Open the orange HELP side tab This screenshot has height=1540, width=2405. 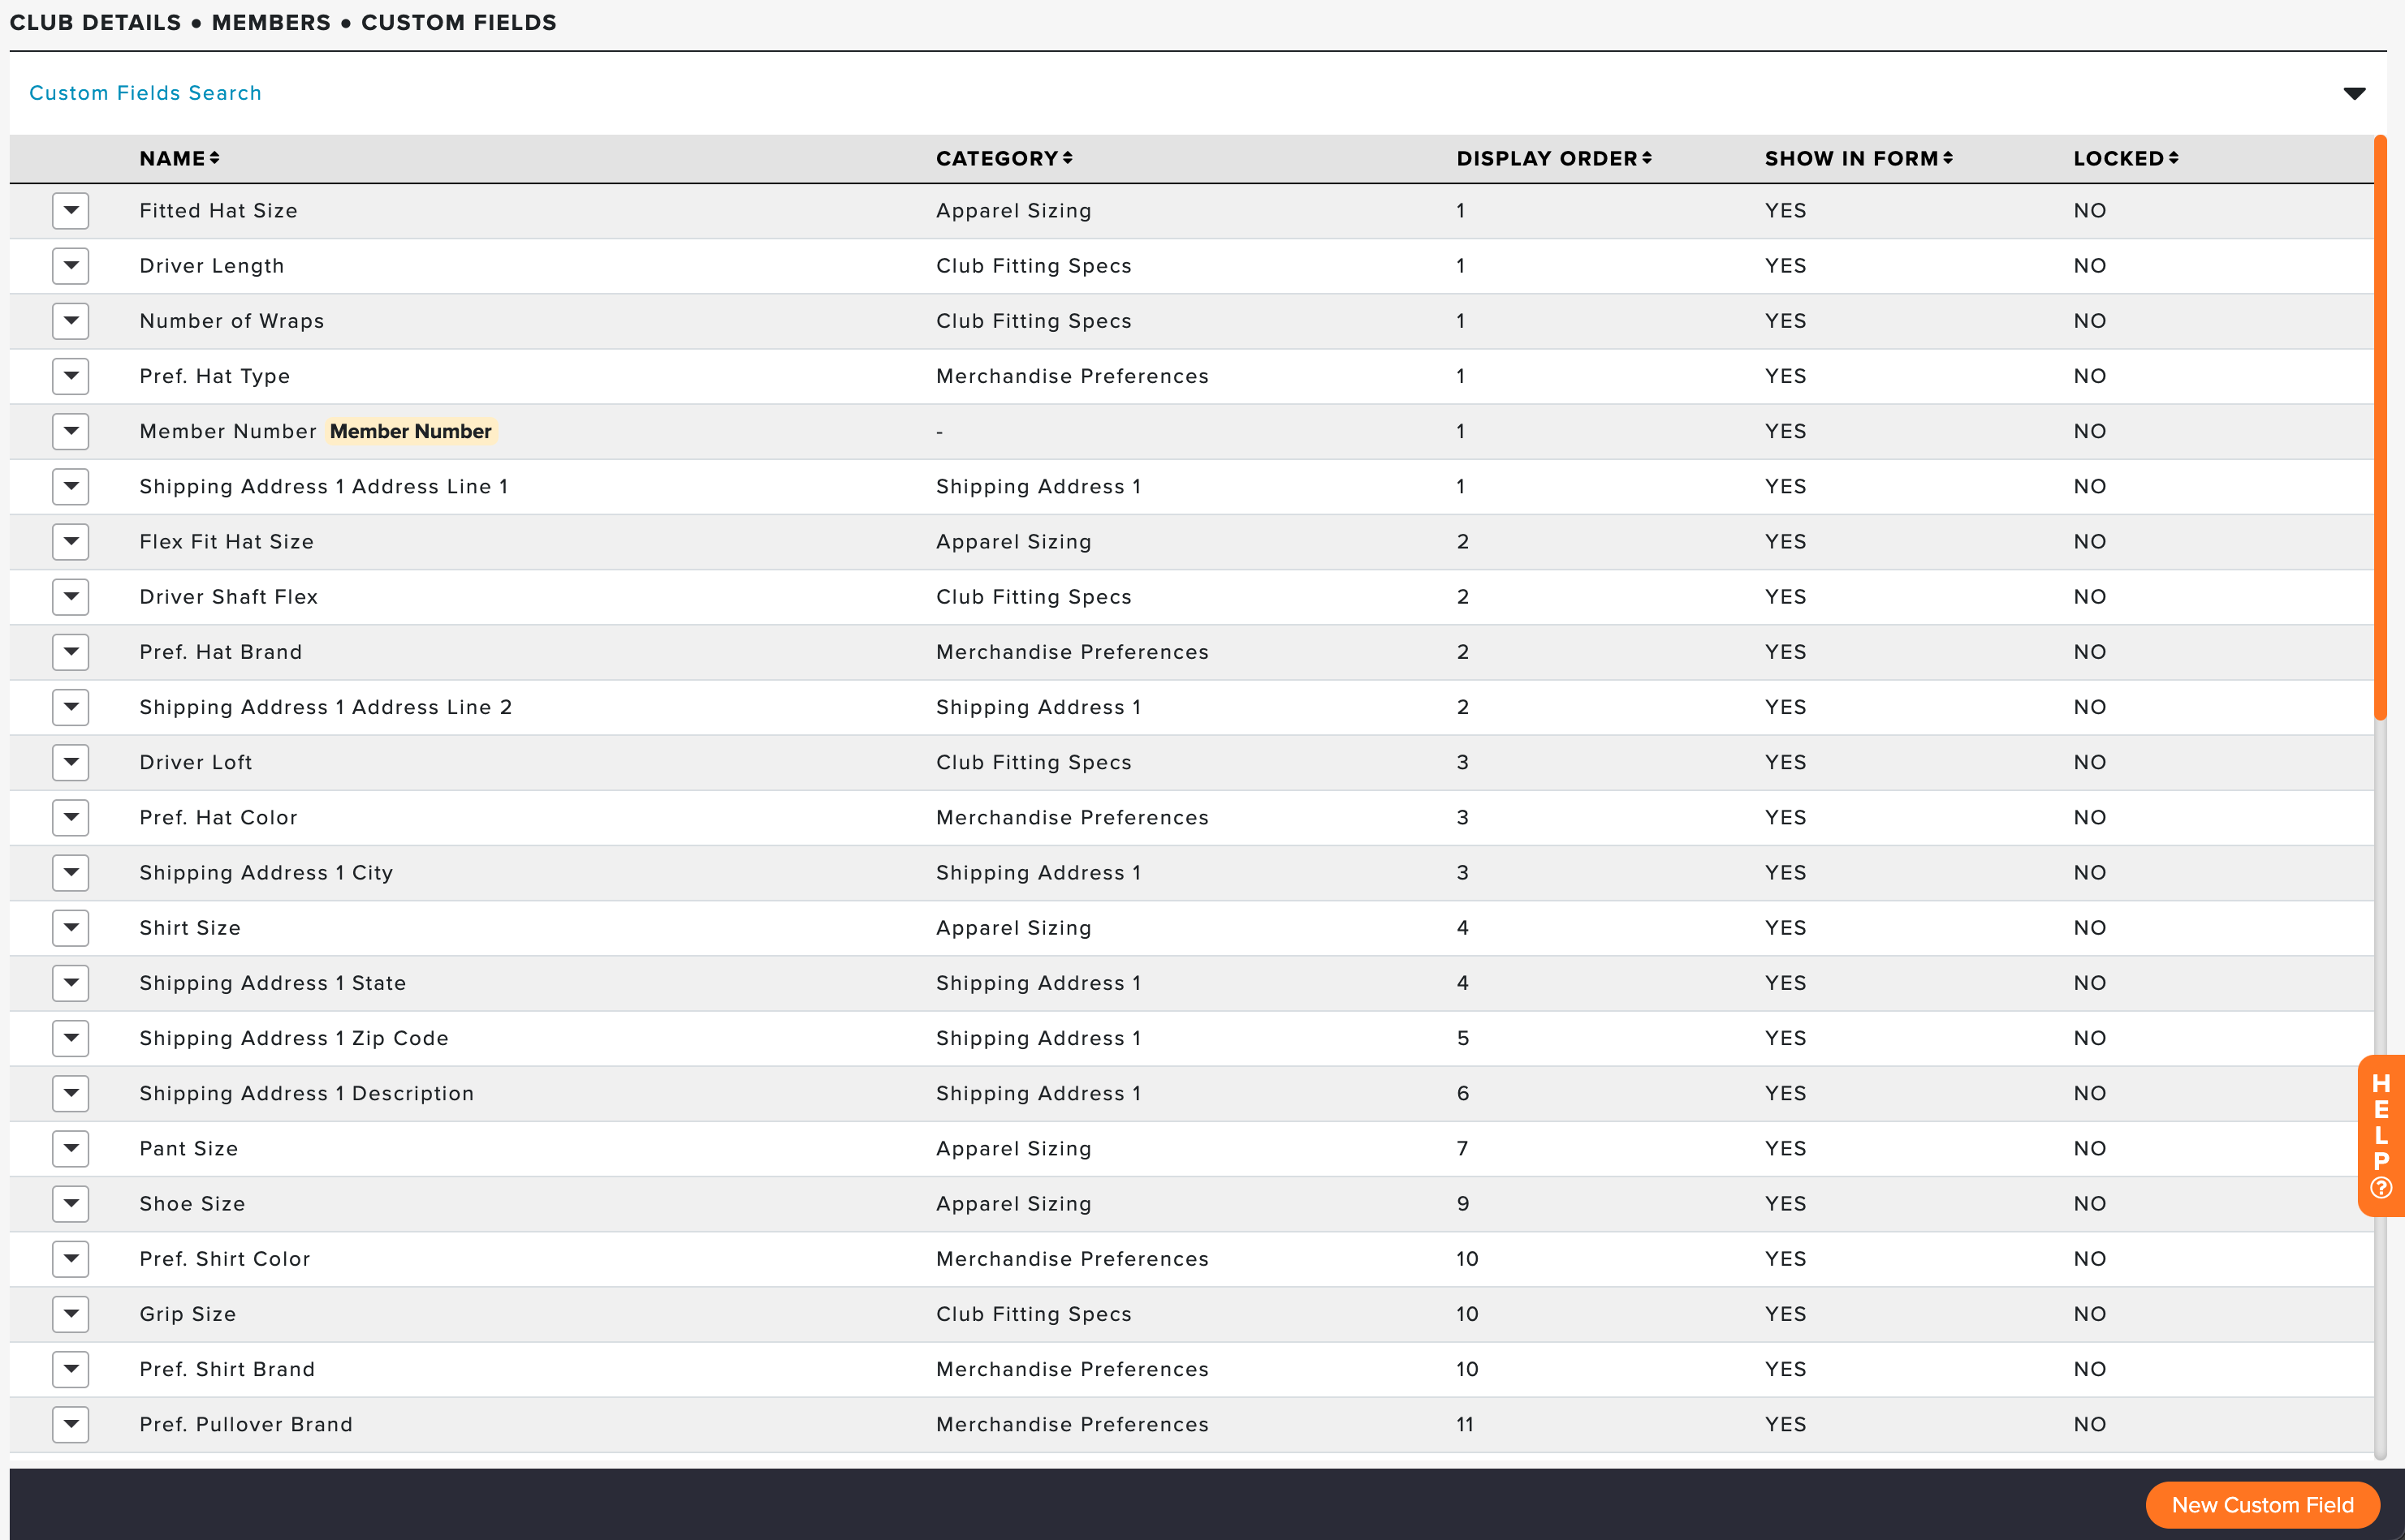2381,1136
